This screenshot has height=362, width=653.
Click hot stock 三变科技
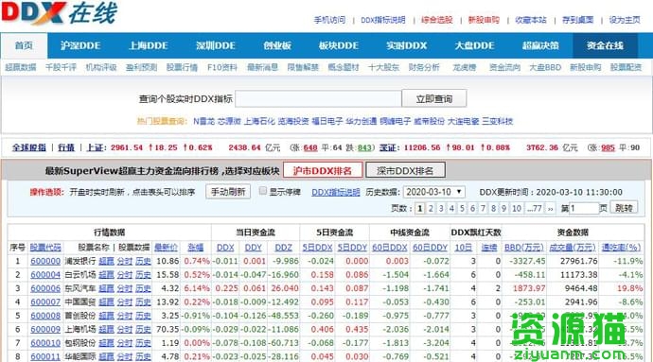click(497, 121)
